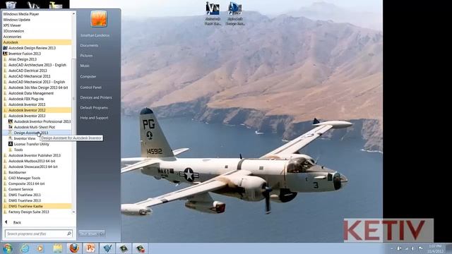The image size is (452, 254).
Task: Expand the Alias Design 2013 folder
Action: coord(23,59)
